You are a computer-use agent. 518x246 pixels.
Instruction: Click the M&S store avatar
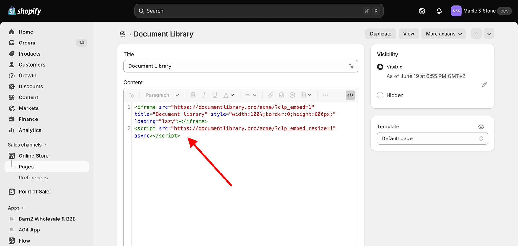pyautogui.click(x=456, y=11)
